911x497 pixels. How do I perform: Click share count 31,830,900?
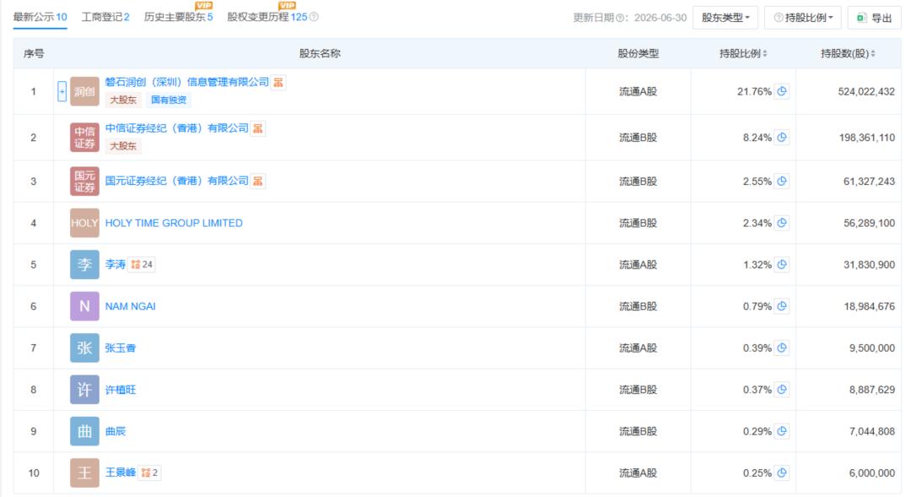[869, 264]
